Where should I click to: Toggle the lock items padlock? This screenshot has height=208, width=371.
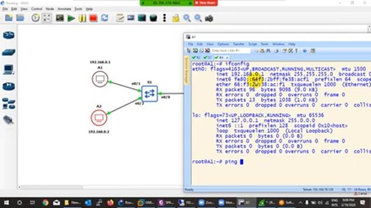point(176,18)
